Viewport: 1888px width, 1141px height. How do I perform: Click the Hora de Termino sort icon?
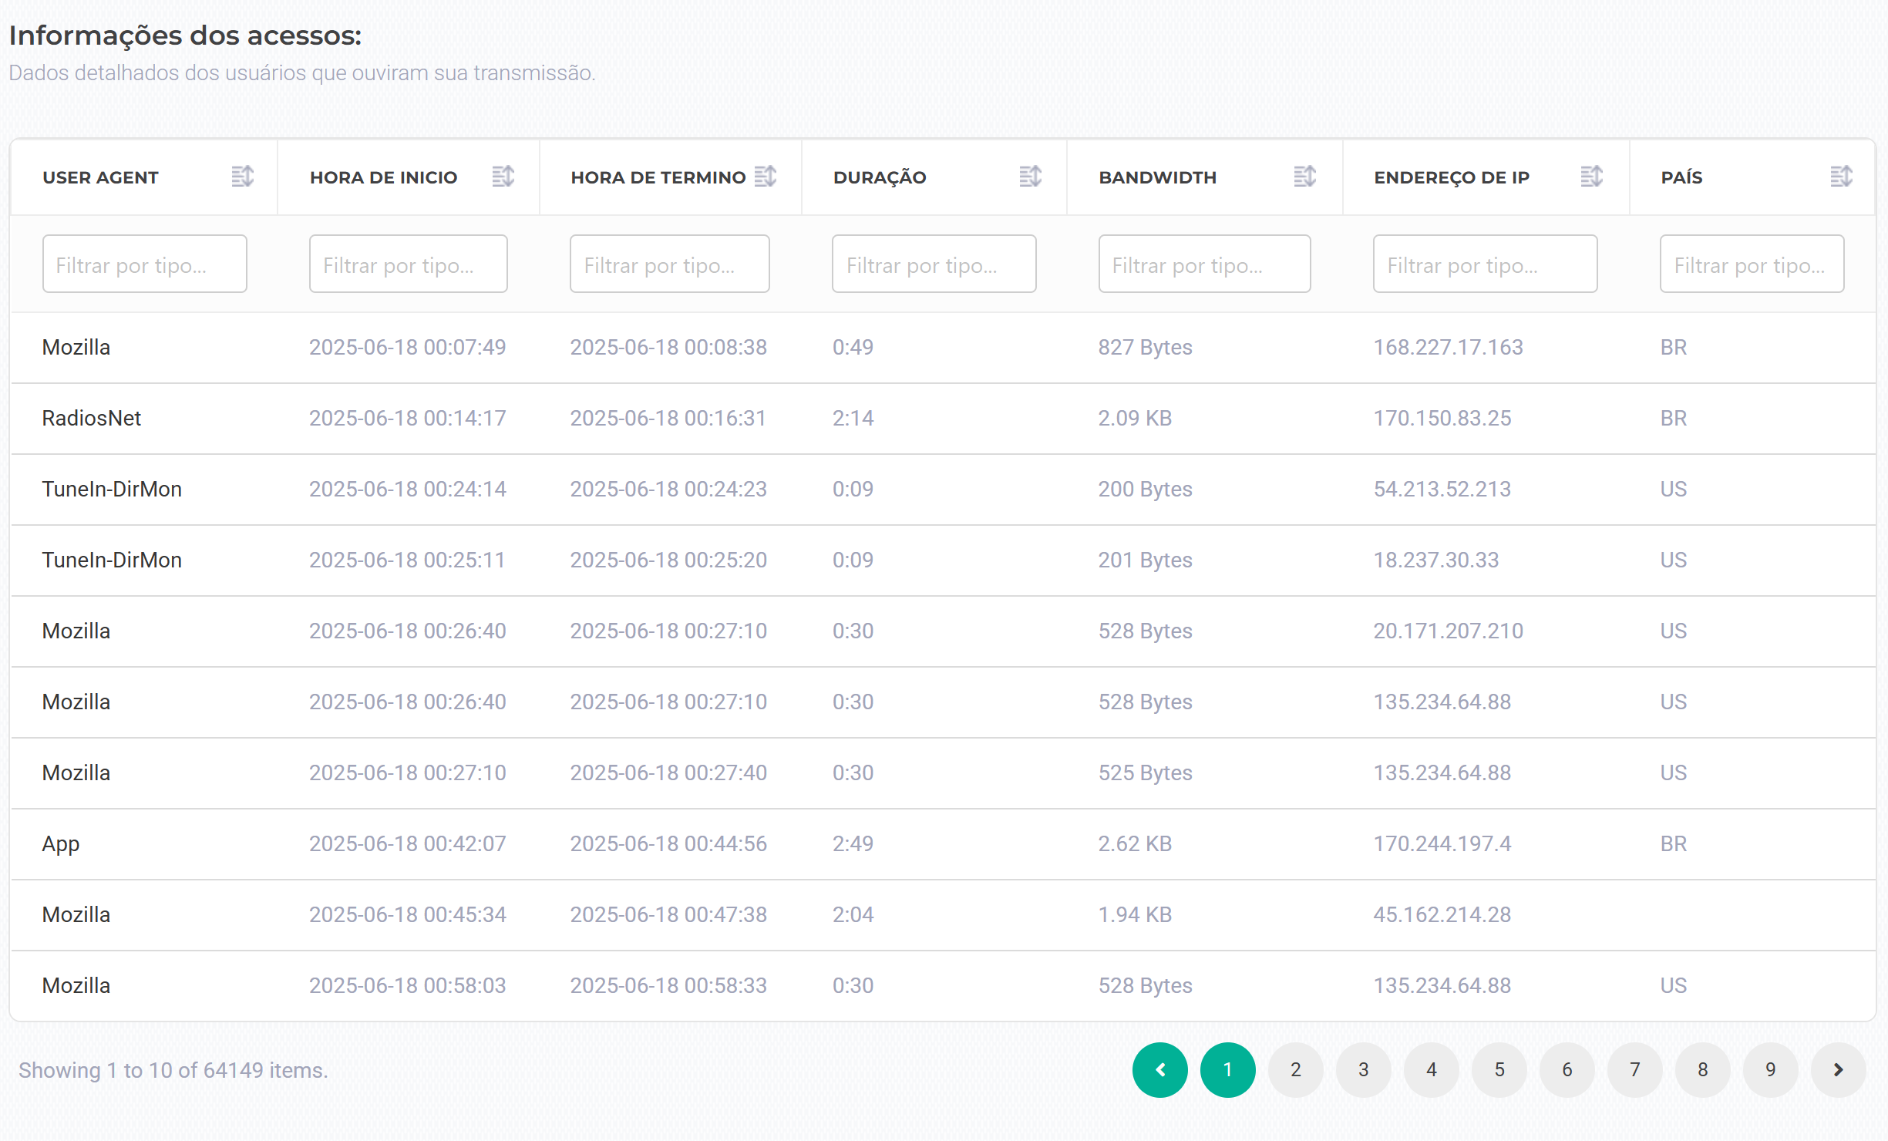[765, 177]
